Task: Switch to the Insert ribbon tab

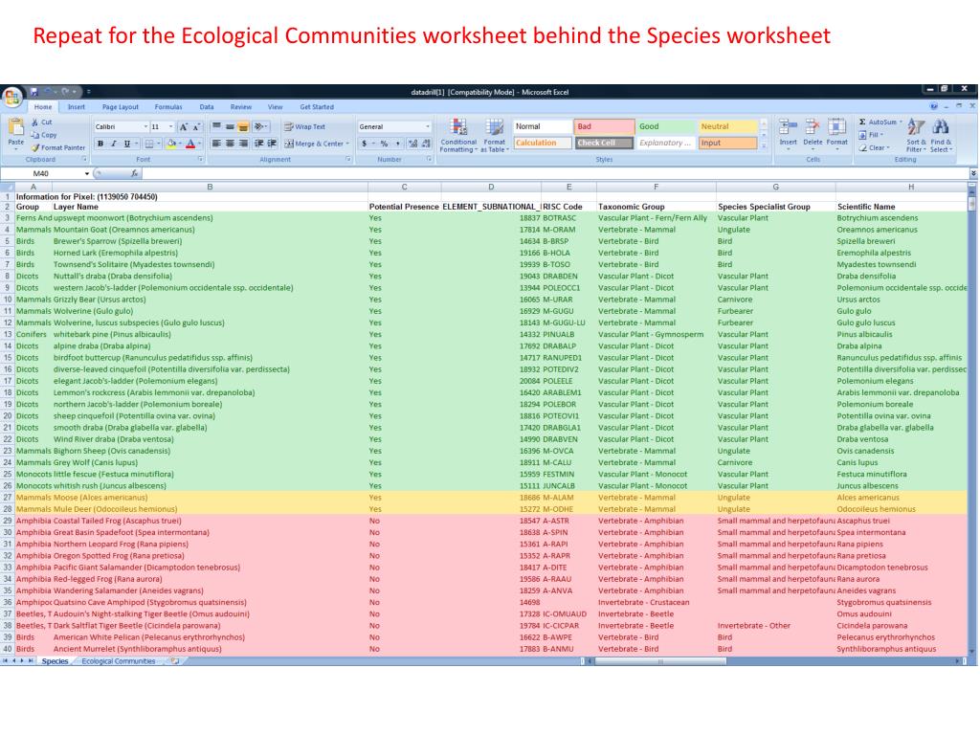Action: tap(77, 107)
